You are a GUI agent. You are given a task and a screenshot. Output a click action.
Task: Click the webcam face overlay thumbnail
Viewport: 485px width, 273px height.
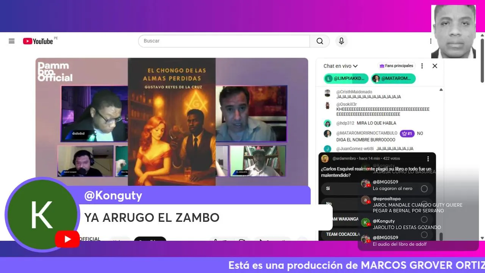coord(454,31)
